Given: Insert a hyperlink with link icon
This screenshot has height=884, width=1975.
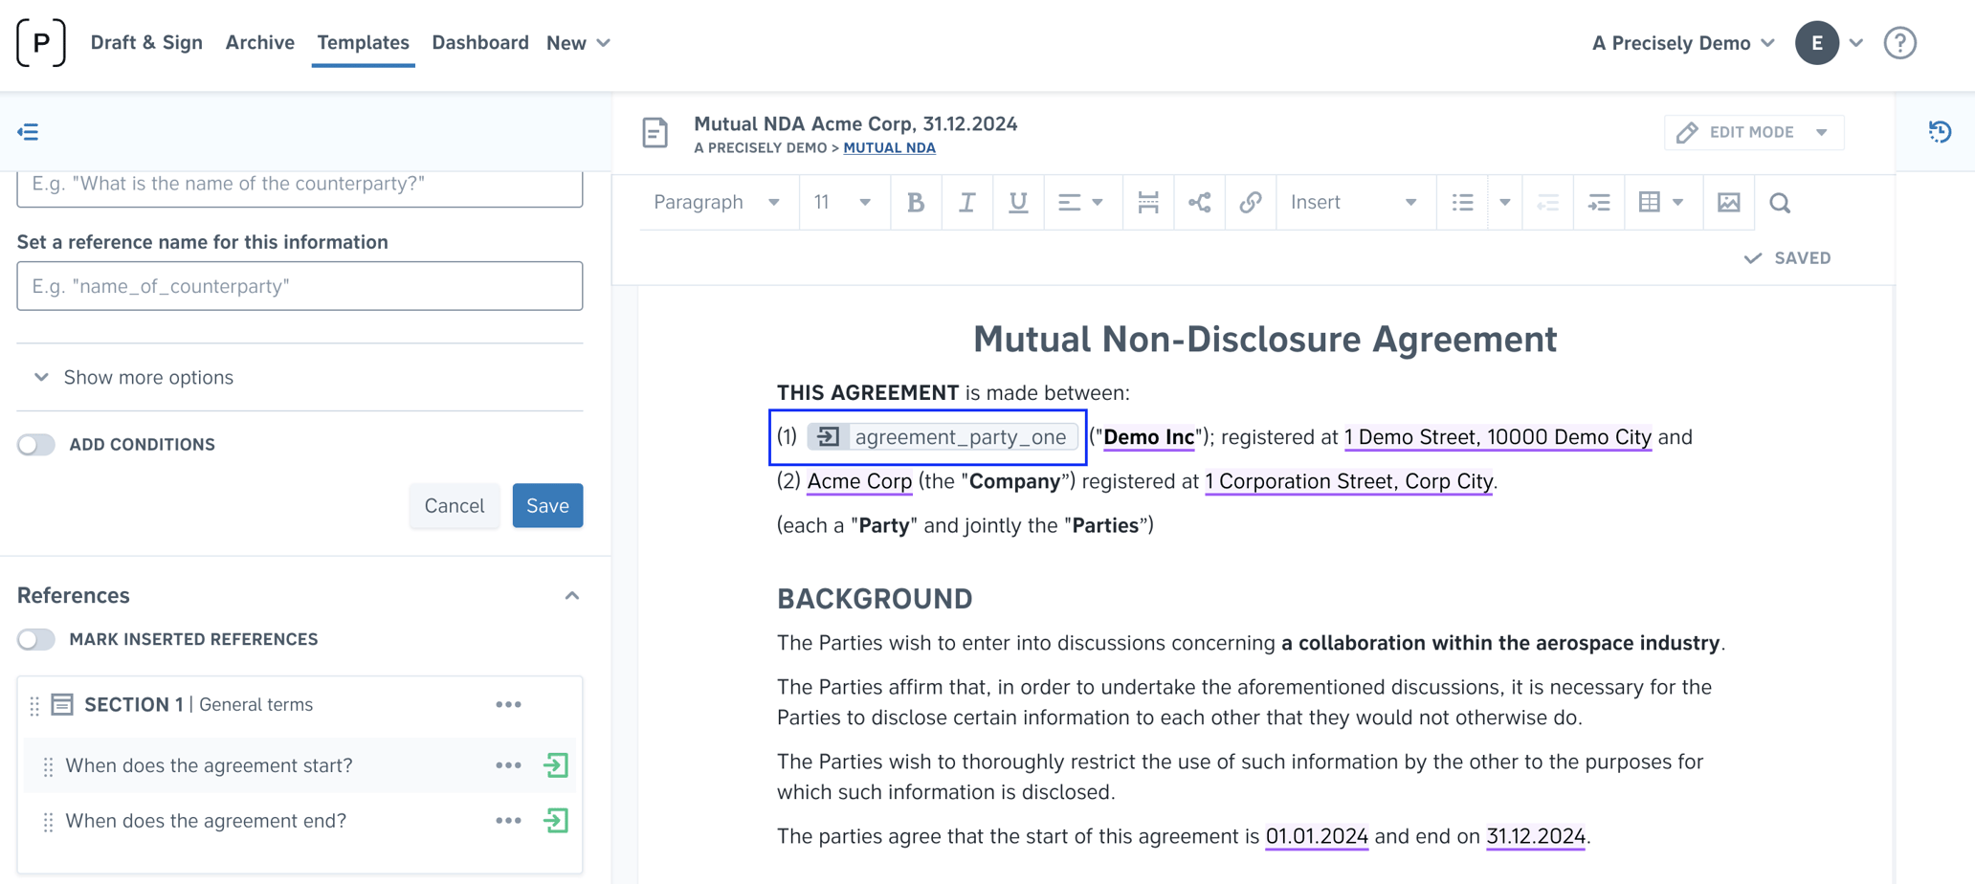Looking at the screenshot, I should 1251,203.
